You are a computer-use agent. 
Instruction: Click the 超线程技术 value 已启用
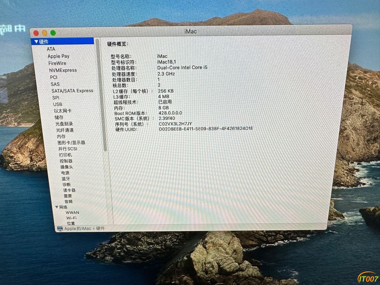pyautogui.click(x=165, y=102)
